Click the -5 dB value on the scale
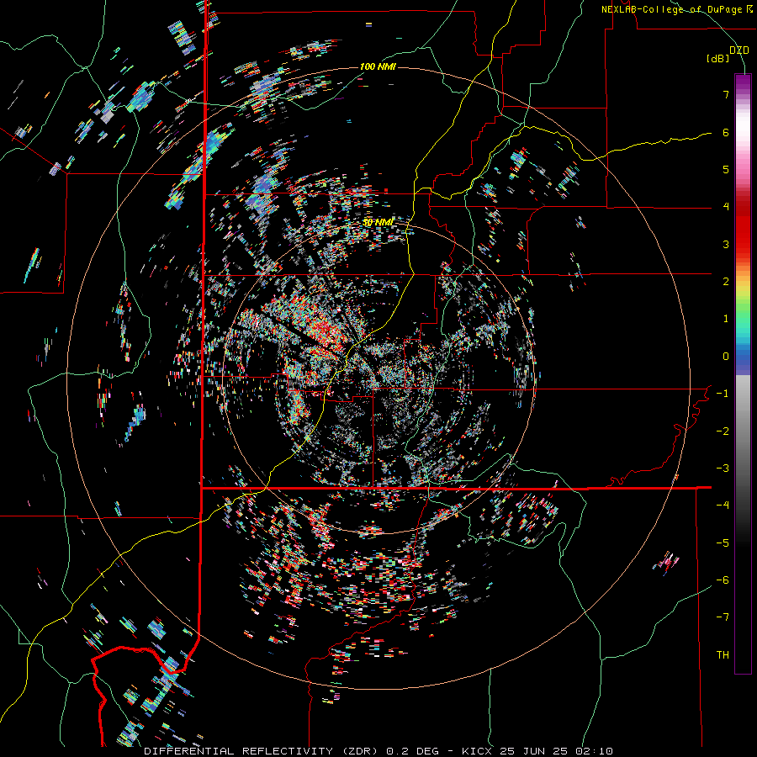Image resolution: width=757 pixels, height=757 pixels. pyautogui.click(x=723, y=543)
